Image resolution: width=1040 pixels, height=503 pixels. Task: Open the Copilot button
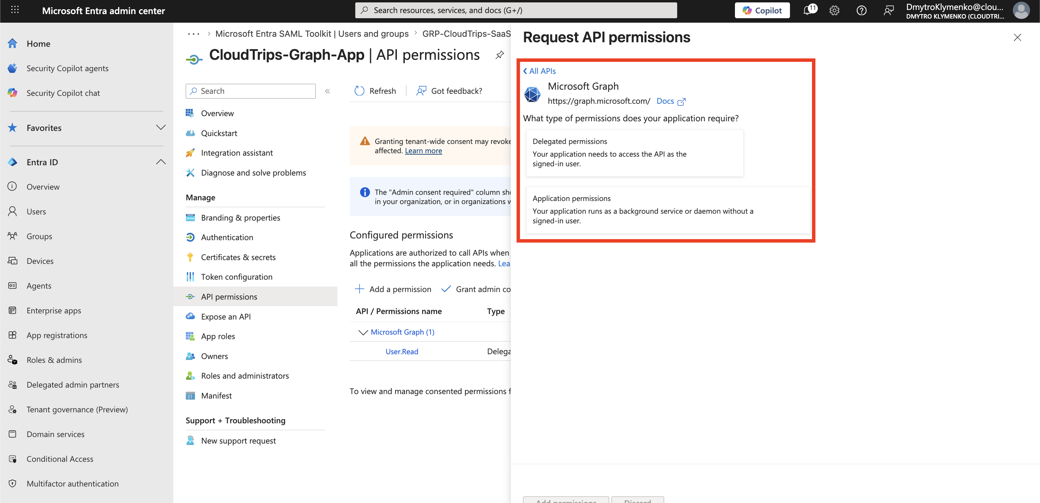[762, 11]
